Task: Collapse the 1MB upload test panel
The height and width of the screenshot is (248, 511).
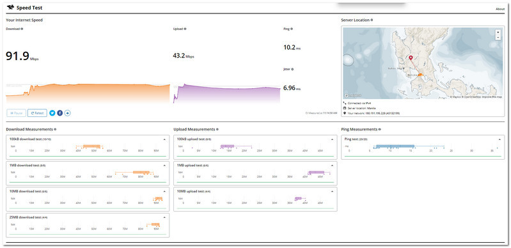Action: pyautogui.click(x=332, y=165)
